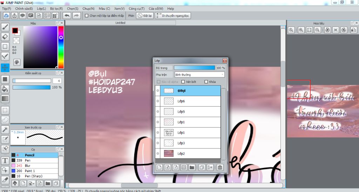Select the Bucket fill tool
359x192 pixels.
coord(5,89)
